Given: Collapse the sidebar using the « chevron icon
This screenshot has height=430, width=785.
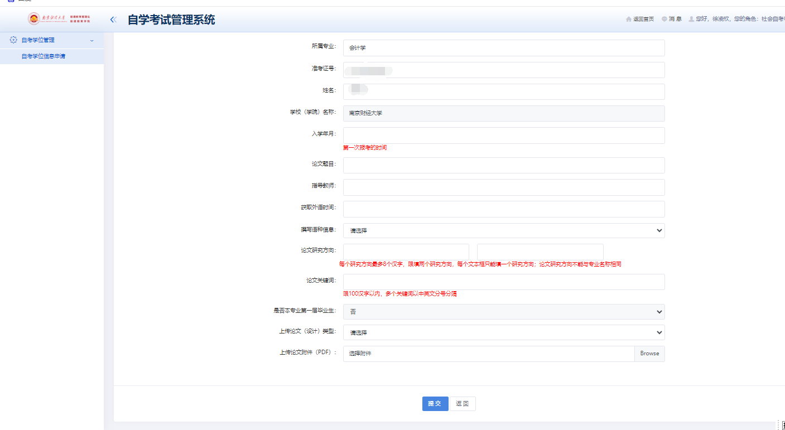Looking at the screenshot, I should point(113,19).
